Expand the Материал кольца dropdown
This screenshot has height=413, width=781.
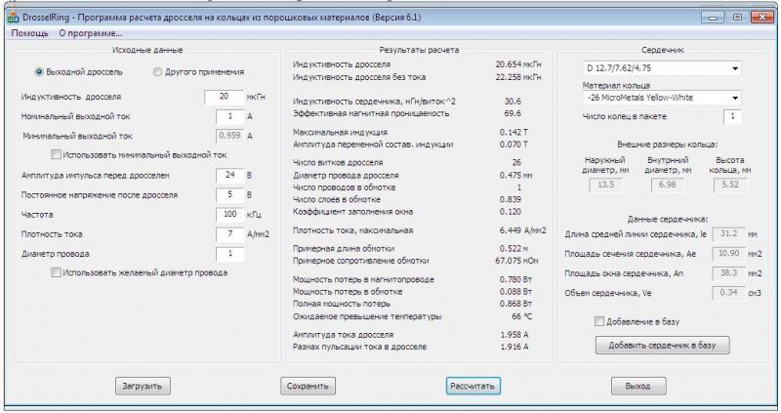point(662,99)
